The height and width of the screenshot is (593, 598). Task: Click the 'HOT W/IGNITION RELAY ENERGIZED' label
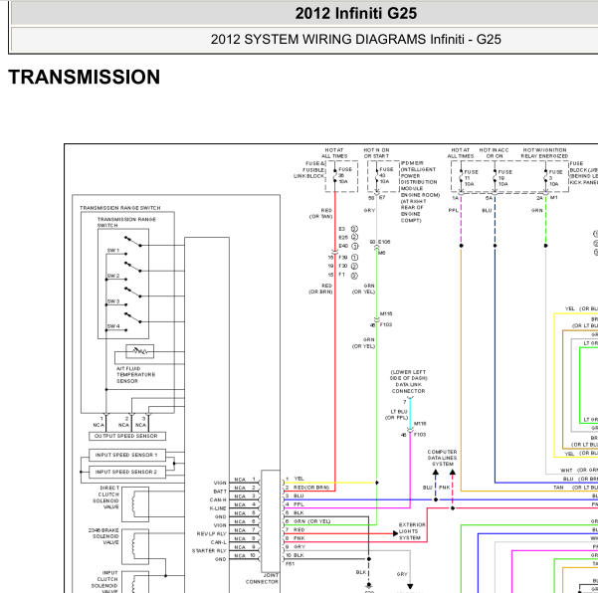[544, 153]
